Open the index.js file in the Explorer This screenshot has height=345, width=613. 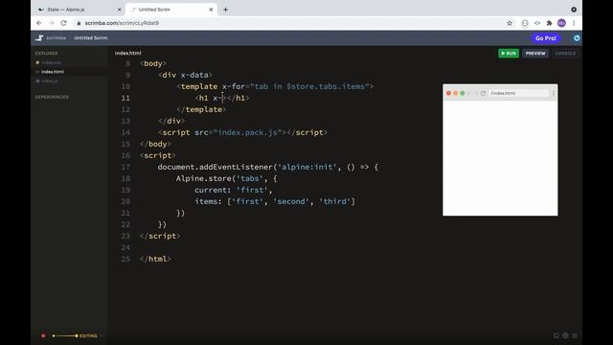(49, 80)
